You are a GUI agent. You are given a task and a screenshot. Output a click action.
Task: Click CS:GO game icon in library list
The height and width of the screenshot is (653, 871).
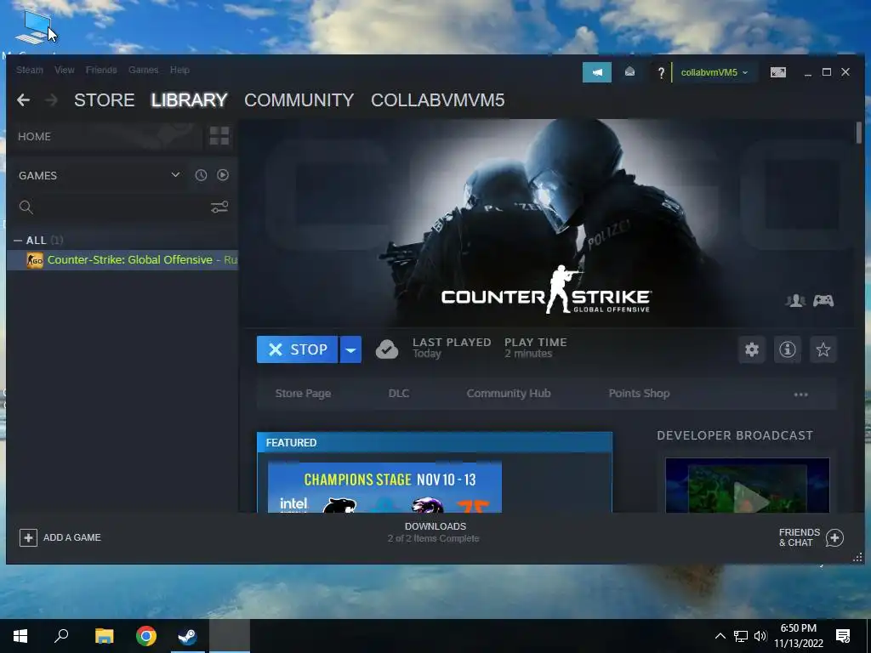(x=35, y=260)
